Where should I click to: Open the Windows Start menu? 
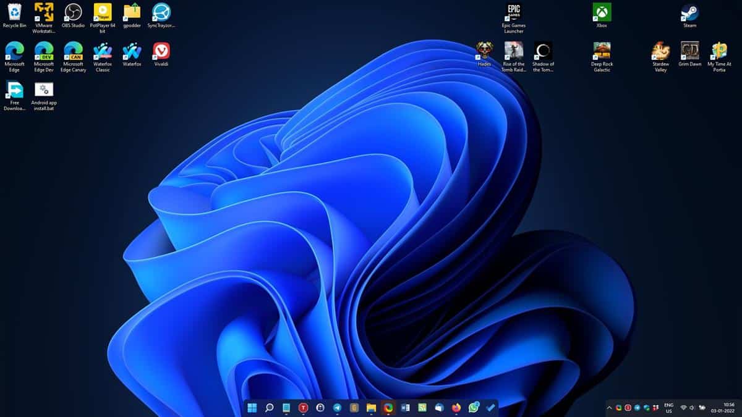pos(252,408)
